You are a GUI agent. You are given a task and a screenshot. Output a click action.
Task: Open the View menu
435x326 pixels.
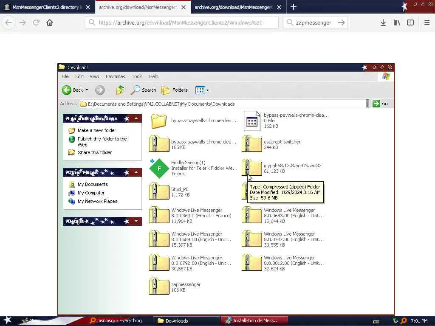[94, 76]
